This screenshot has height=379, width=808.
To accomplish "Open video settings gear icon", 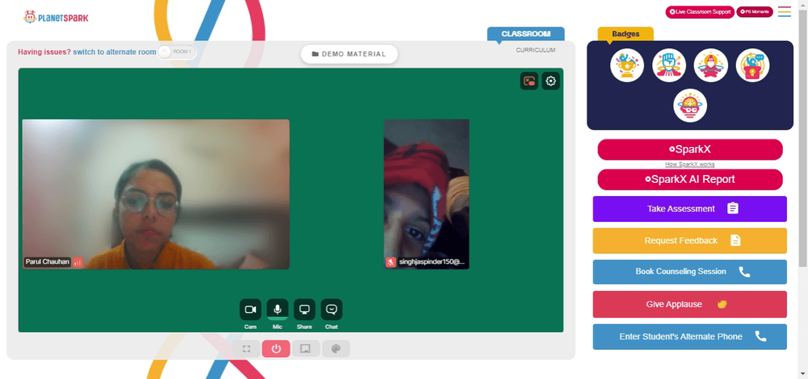I will coord(551,81).
